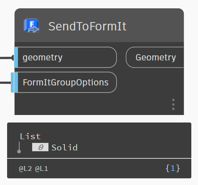Click blue connector bar of geometry port

pyautogui.click(x=16, y=57)
